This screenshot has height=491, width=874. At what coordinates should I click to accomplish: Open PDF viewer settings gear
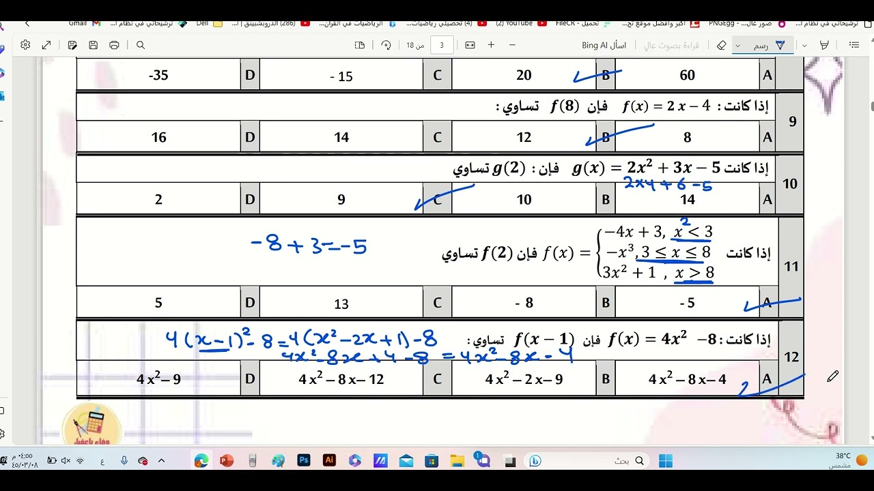pyautogui.click(x=25, y=45)
